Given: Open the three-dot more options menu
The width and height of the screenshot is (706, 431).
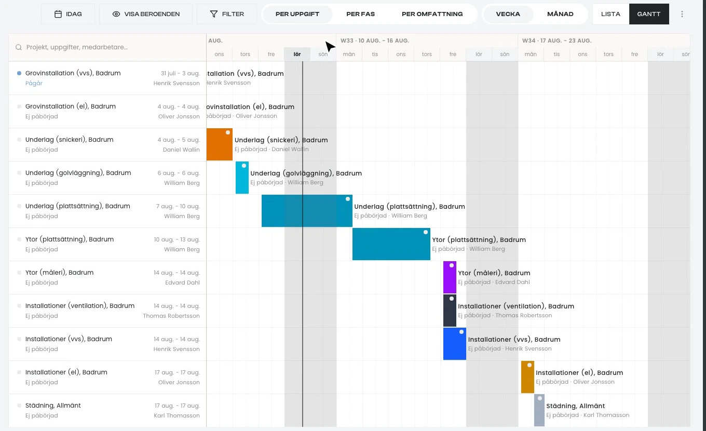Looking at the screenshot, I should (682, 14).
